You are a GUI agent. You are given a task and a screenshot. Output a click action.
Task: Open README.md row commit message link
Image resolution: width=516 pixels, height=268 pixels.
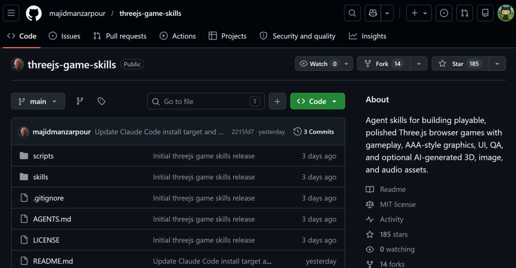point(212,261)
